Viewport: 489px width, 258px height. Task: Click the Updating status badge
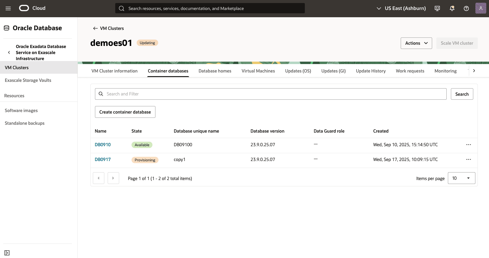(147, 43)
